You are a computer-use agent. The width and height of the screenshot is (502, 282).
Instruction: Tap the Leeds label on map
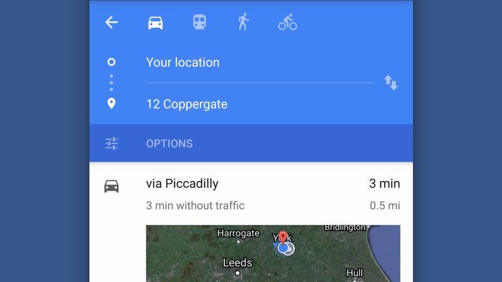point(237,263)
